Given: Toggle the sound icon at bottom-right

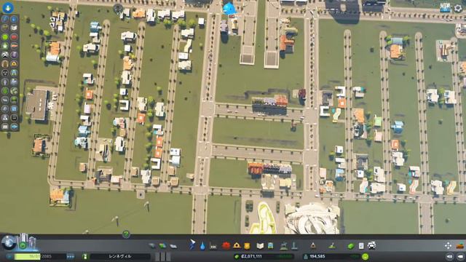Looking at the screenshot, I should (450, 256).
